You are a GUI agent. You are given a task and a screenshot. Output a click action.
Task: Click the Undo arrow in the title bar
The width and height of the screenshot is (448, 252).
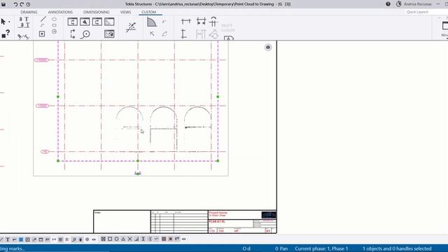[x=15, y=4]
